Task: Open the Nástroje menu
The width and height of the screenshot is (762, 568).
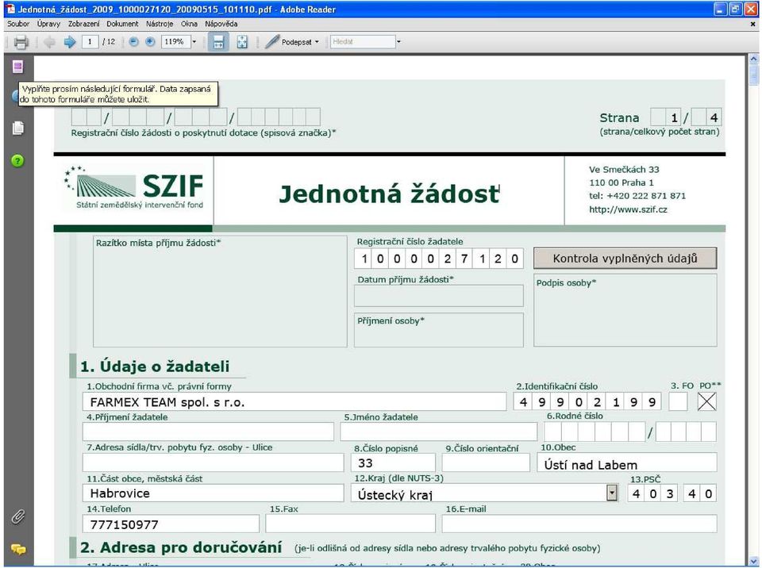Action: coord(160,24)
